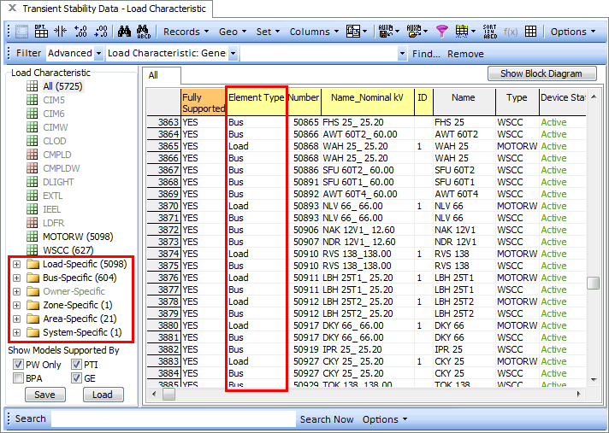Click the Search text input field
Screen dimensions: 609x433
[174, 419]
